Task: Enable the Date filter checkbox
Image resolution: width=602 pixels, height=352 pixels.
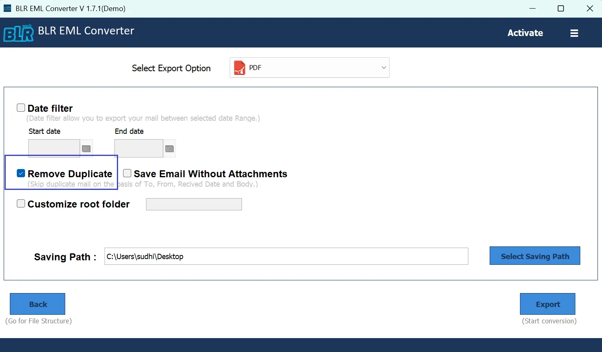Action: tap(21, 108)
